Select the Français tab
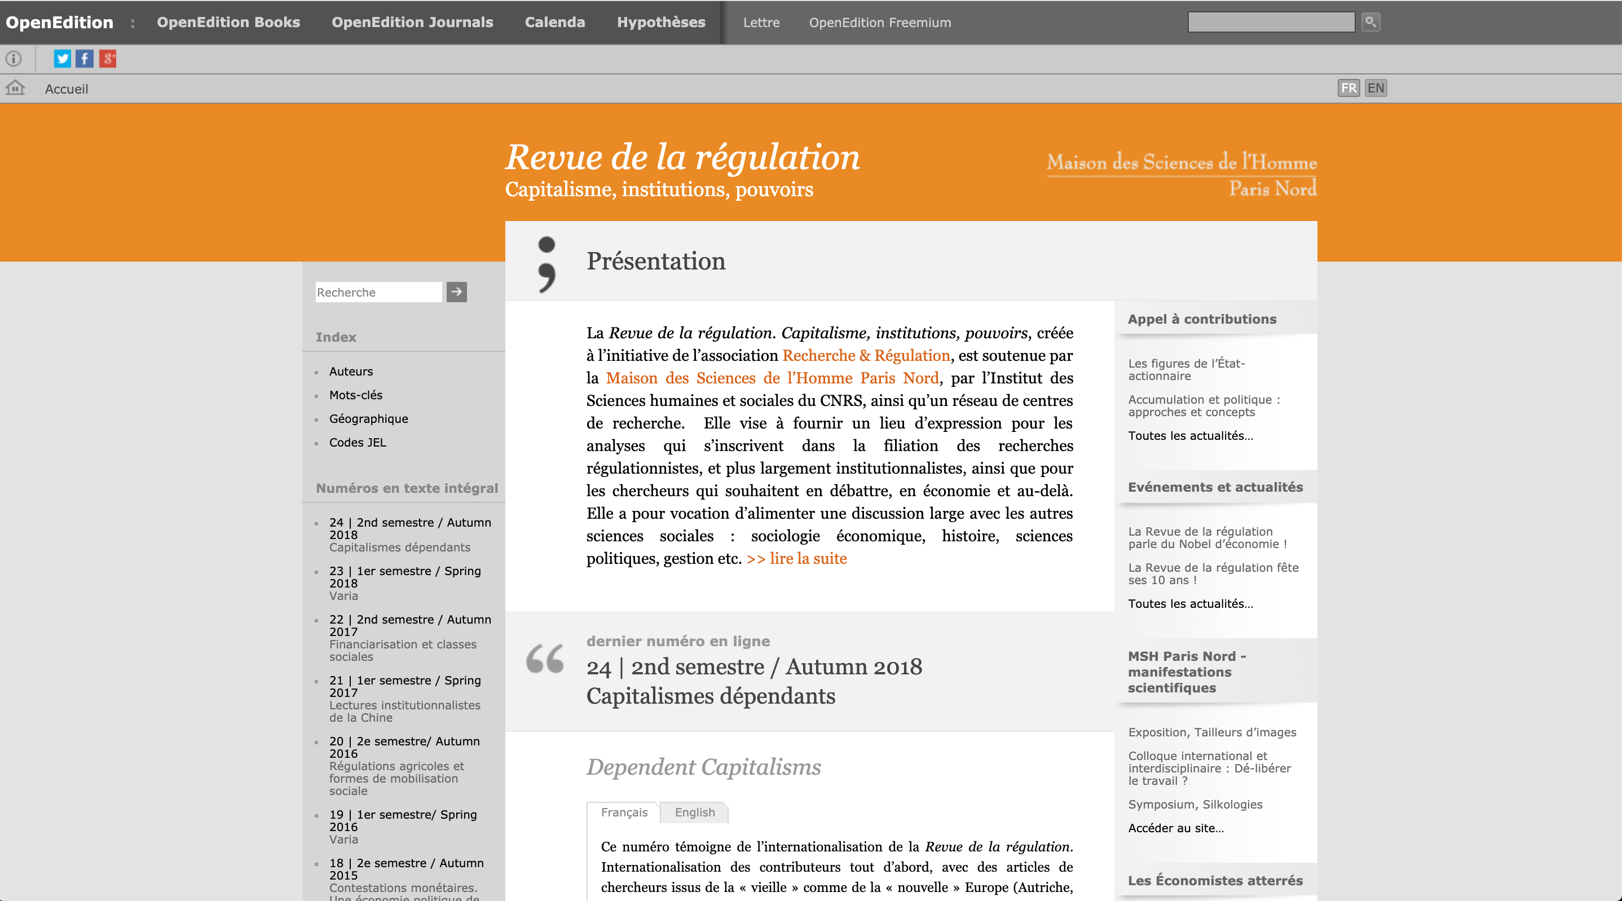The height and width of the screenshot is (901, 1622). (623, 812)
